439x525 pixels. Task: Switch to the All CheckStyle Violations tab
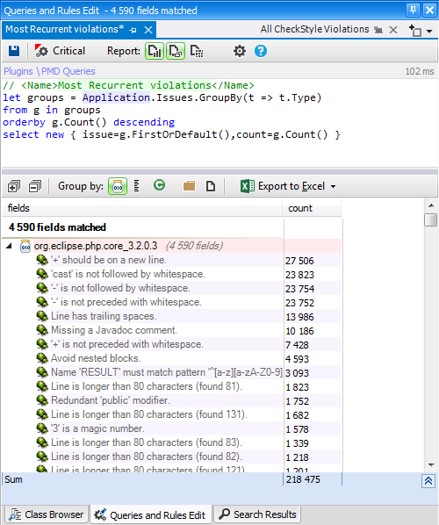(x=315, y=30)
